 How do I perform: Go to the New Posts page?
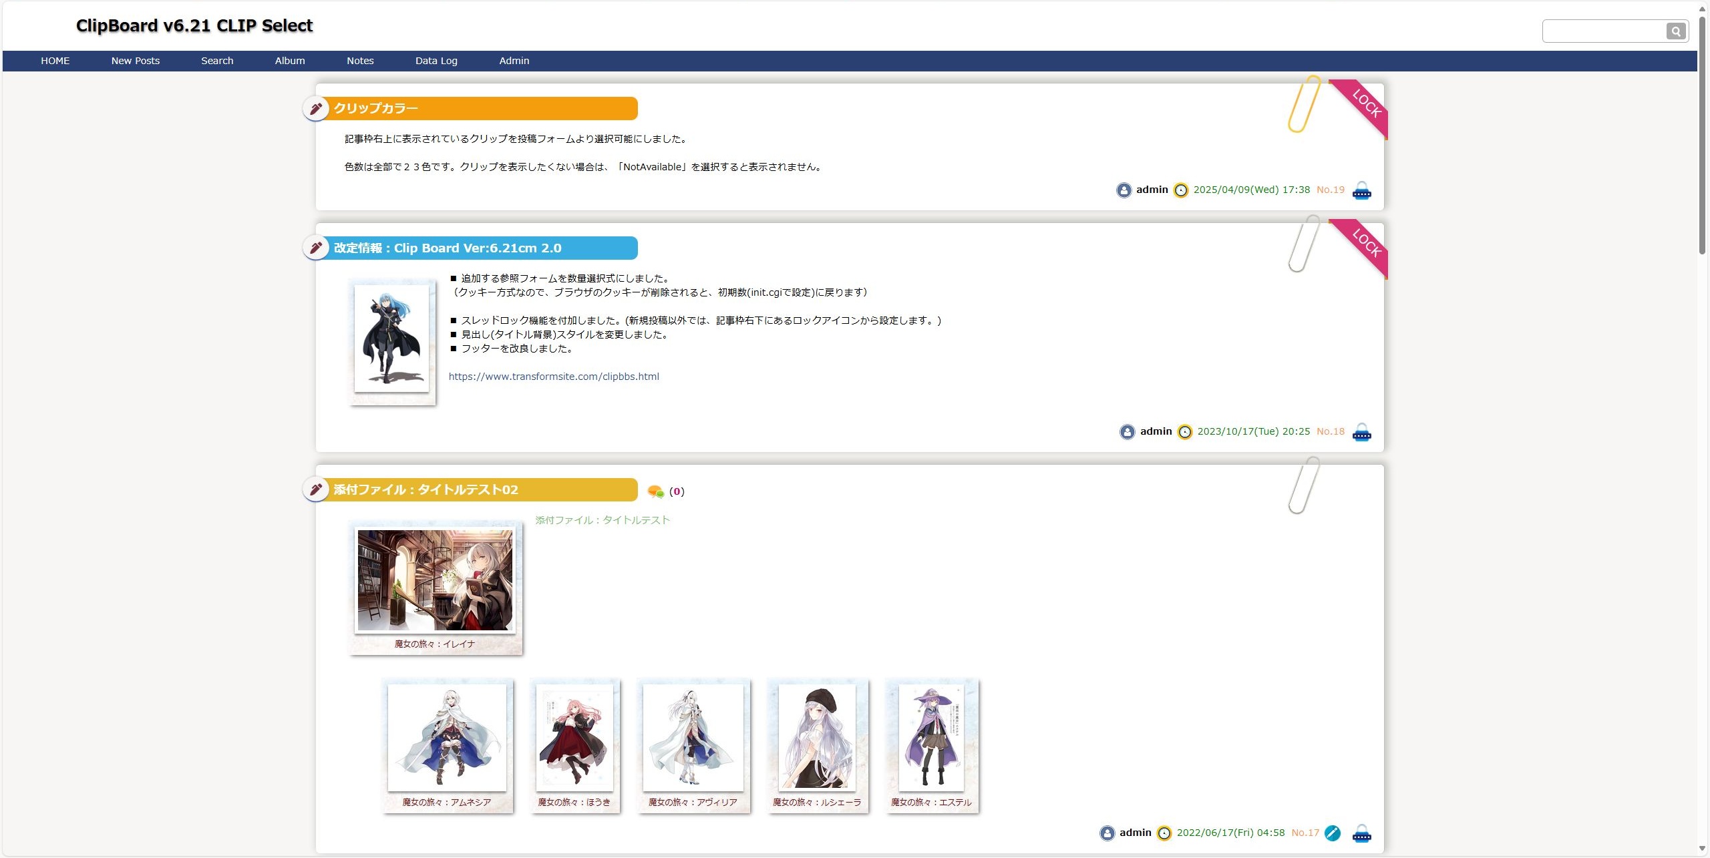tap(136, 61)
